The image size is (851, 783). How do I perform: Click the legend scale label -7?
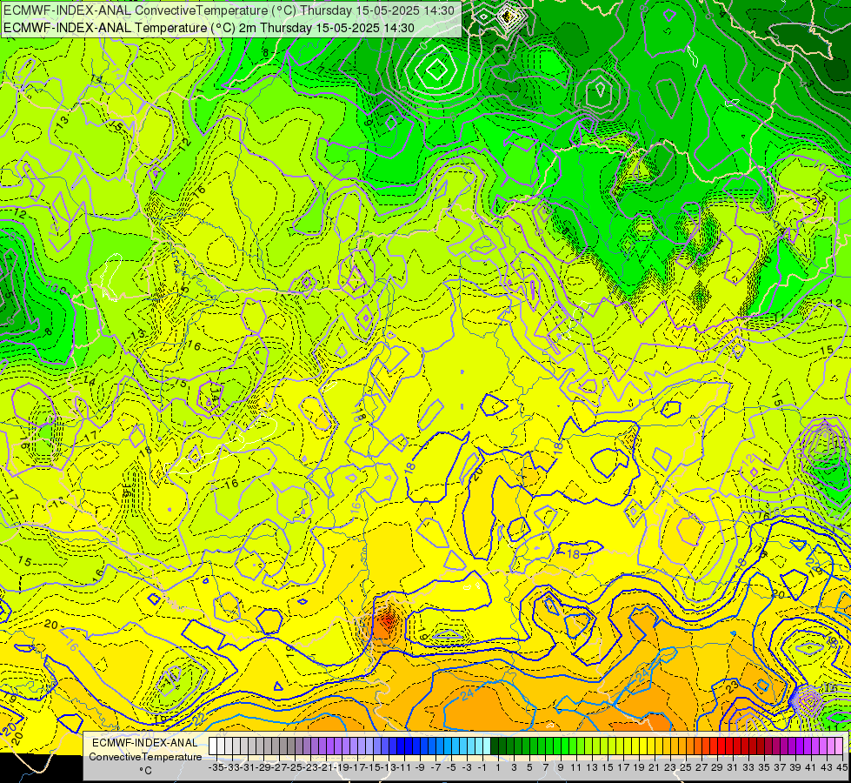pyautogui.click(x=435, y=768)
